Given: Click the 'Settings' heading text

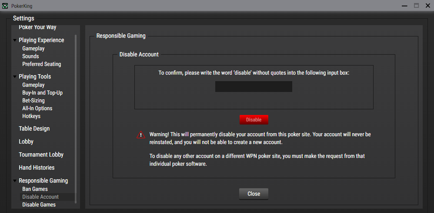Looking at the screenshot, I should tap(23, 19).
